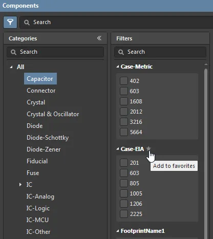Screen dimensions: 213x239
Task: Enable the 3216 Case-Metric filter
Action: click(124, 122)
